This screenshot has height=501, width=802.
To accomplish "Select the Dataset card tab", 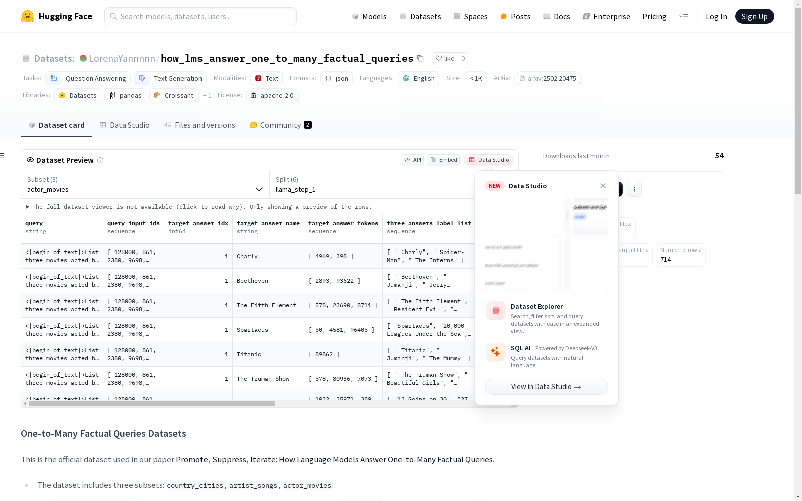I will pos(56,125).
